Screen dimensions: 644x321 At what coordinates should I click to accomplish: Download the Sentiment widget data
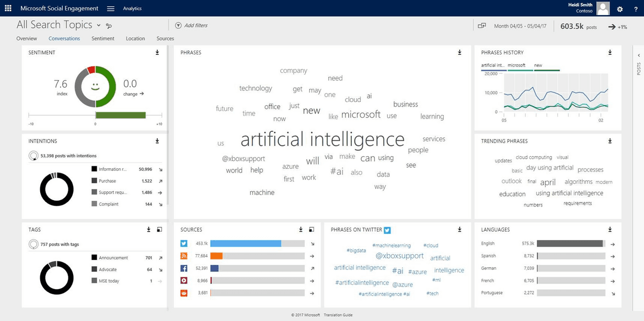(157, 52)
